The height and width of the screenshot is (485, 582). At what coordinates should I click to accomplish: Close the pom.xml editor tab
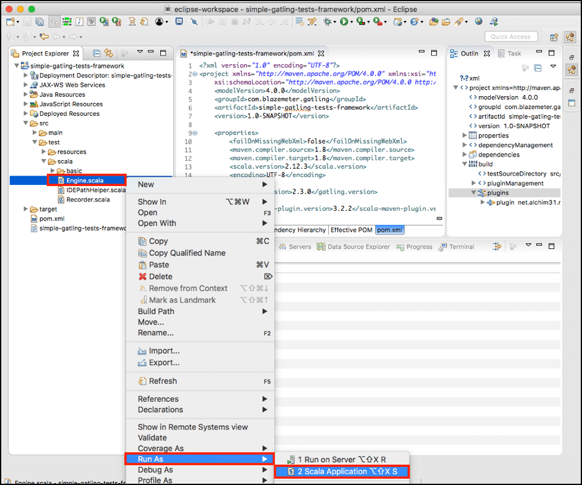[321, 54]
